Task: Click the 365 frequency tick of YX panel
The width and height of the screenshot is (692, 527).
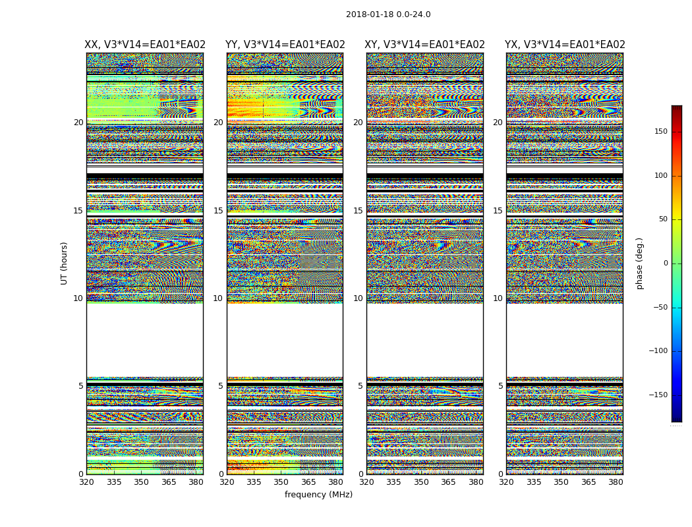Action: point(589,482)
